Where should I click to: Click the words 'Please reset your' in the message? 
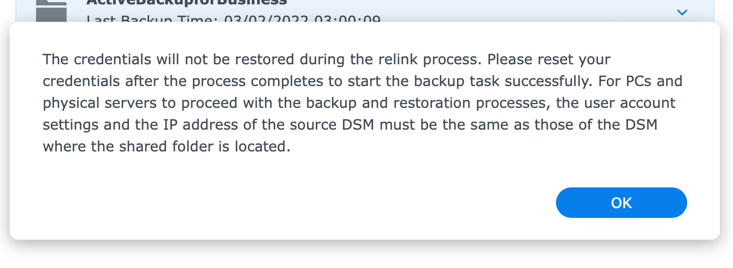click(x=549, y=59)
